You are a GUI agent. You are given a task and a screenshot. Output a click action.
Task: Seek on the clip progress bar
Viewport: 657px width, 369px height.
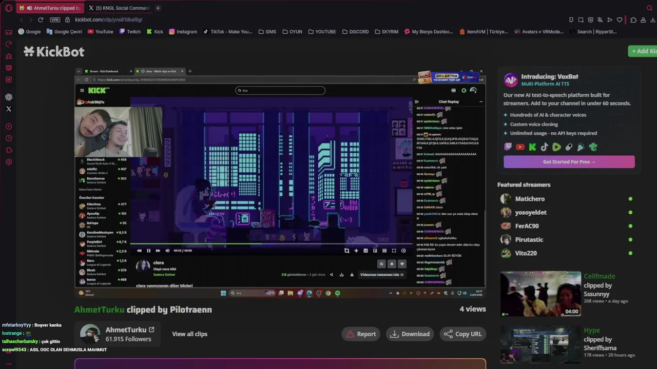pyautogui.click(x=271, y=245)
